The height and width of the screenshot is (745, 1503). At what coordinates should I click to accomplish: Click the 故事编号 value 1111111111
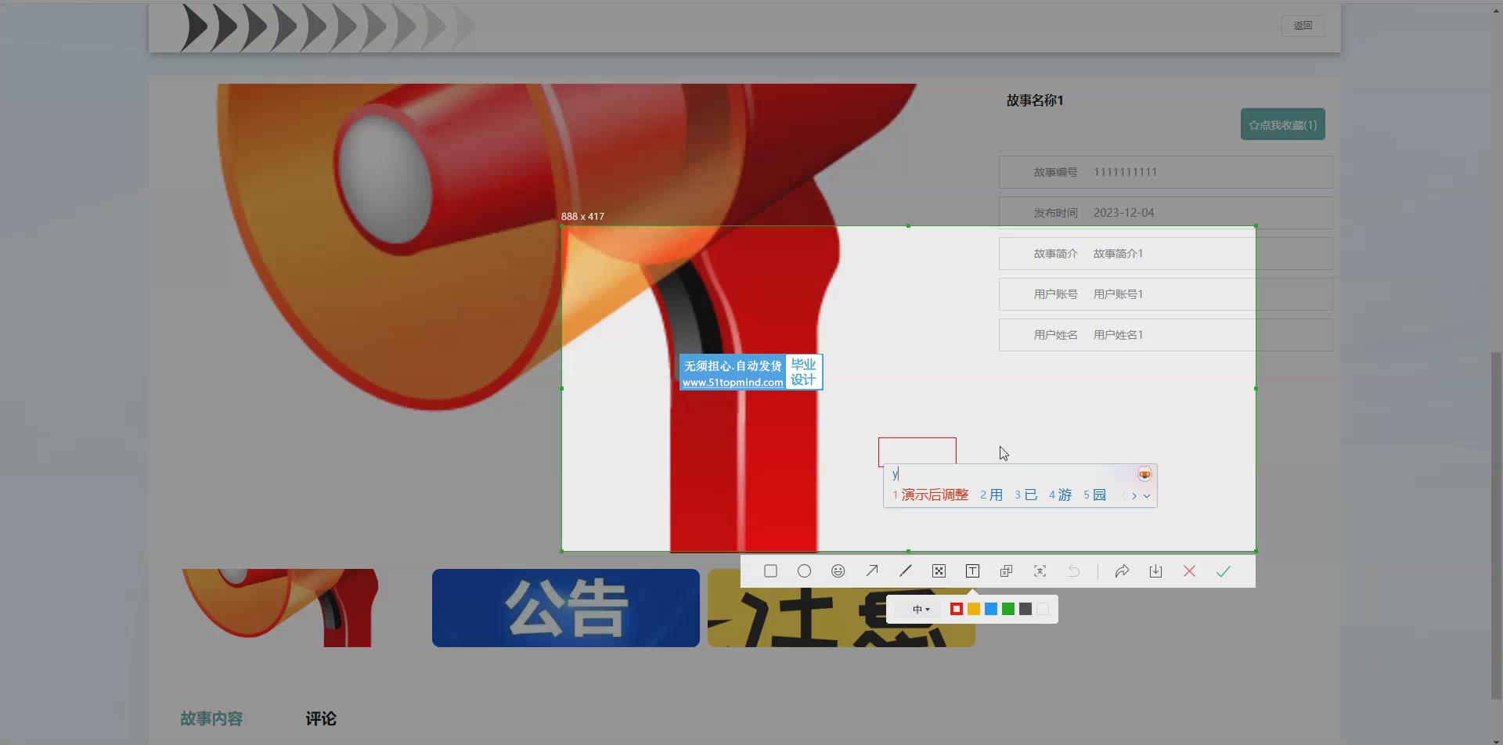[x=1125, y=172]
